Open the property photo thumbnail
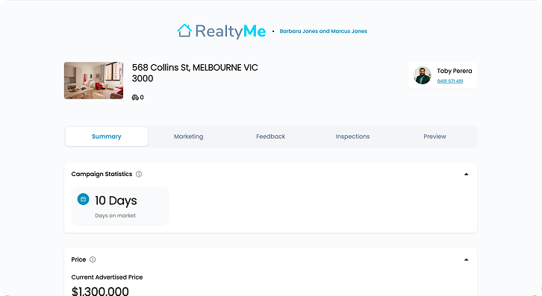 pos(93,81)
